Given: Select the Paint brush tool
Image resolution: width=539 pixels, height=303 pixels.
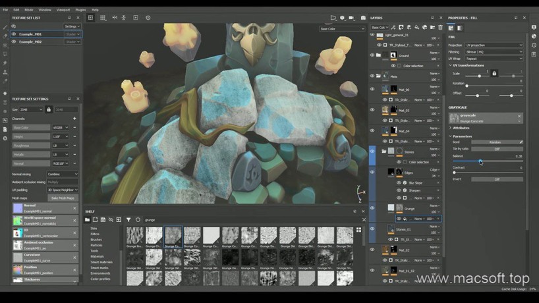Looking at the screenshot, I should 5,27.
